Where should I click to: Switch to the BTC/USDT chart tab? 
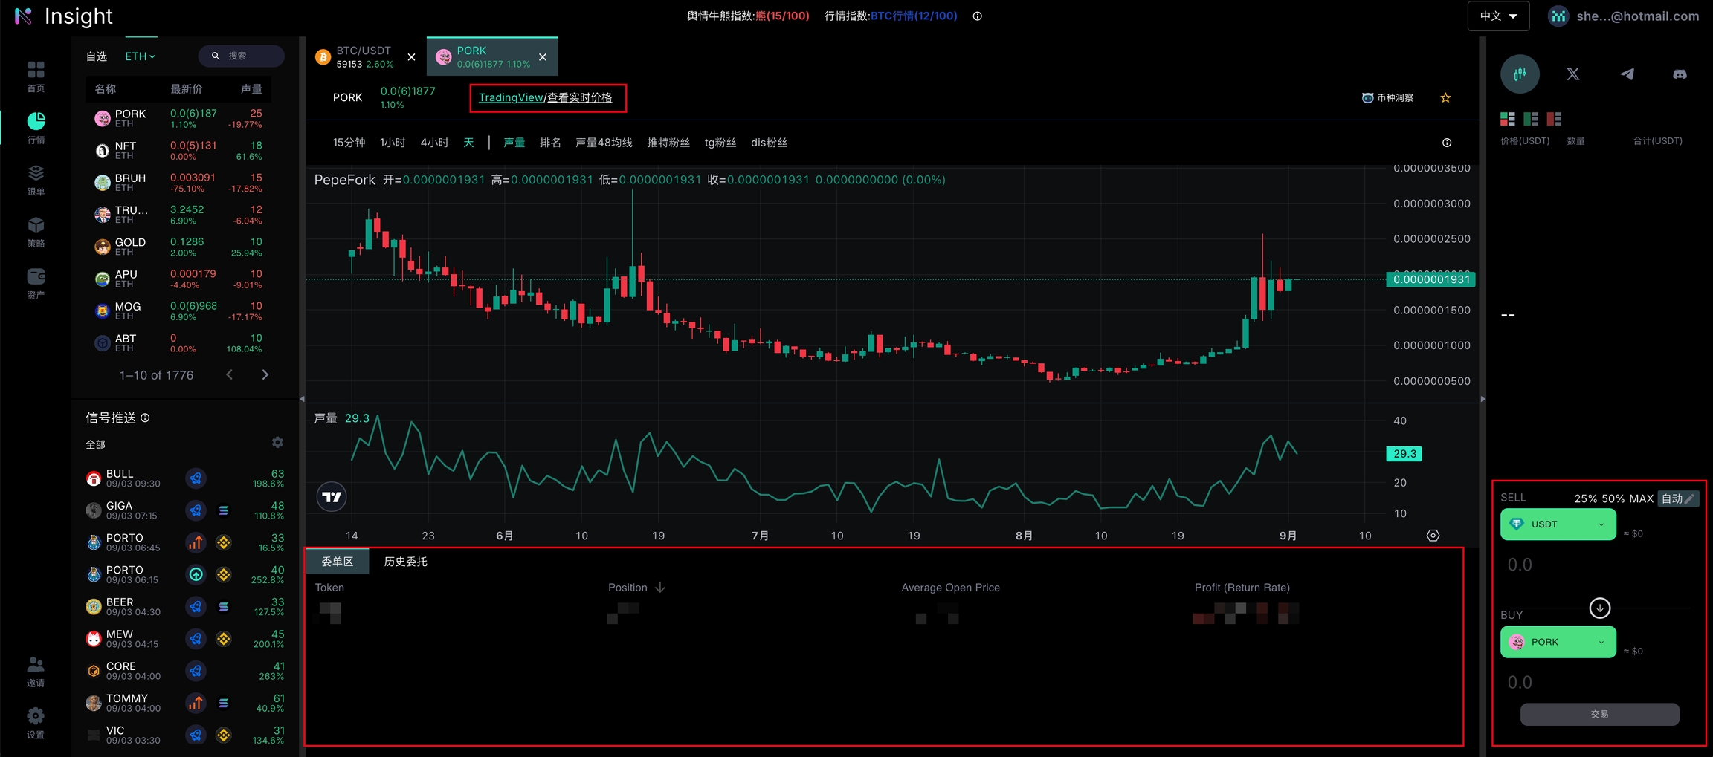click(x=364, y=57)
